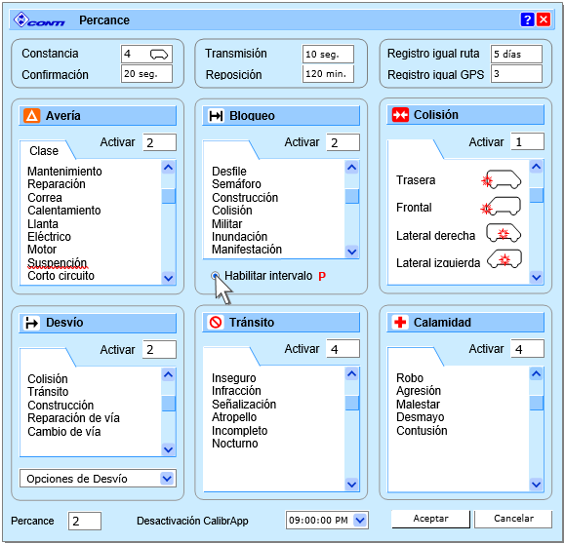
Task: Select the Lateral derecha collision vehicle icon
Action: 504,233
